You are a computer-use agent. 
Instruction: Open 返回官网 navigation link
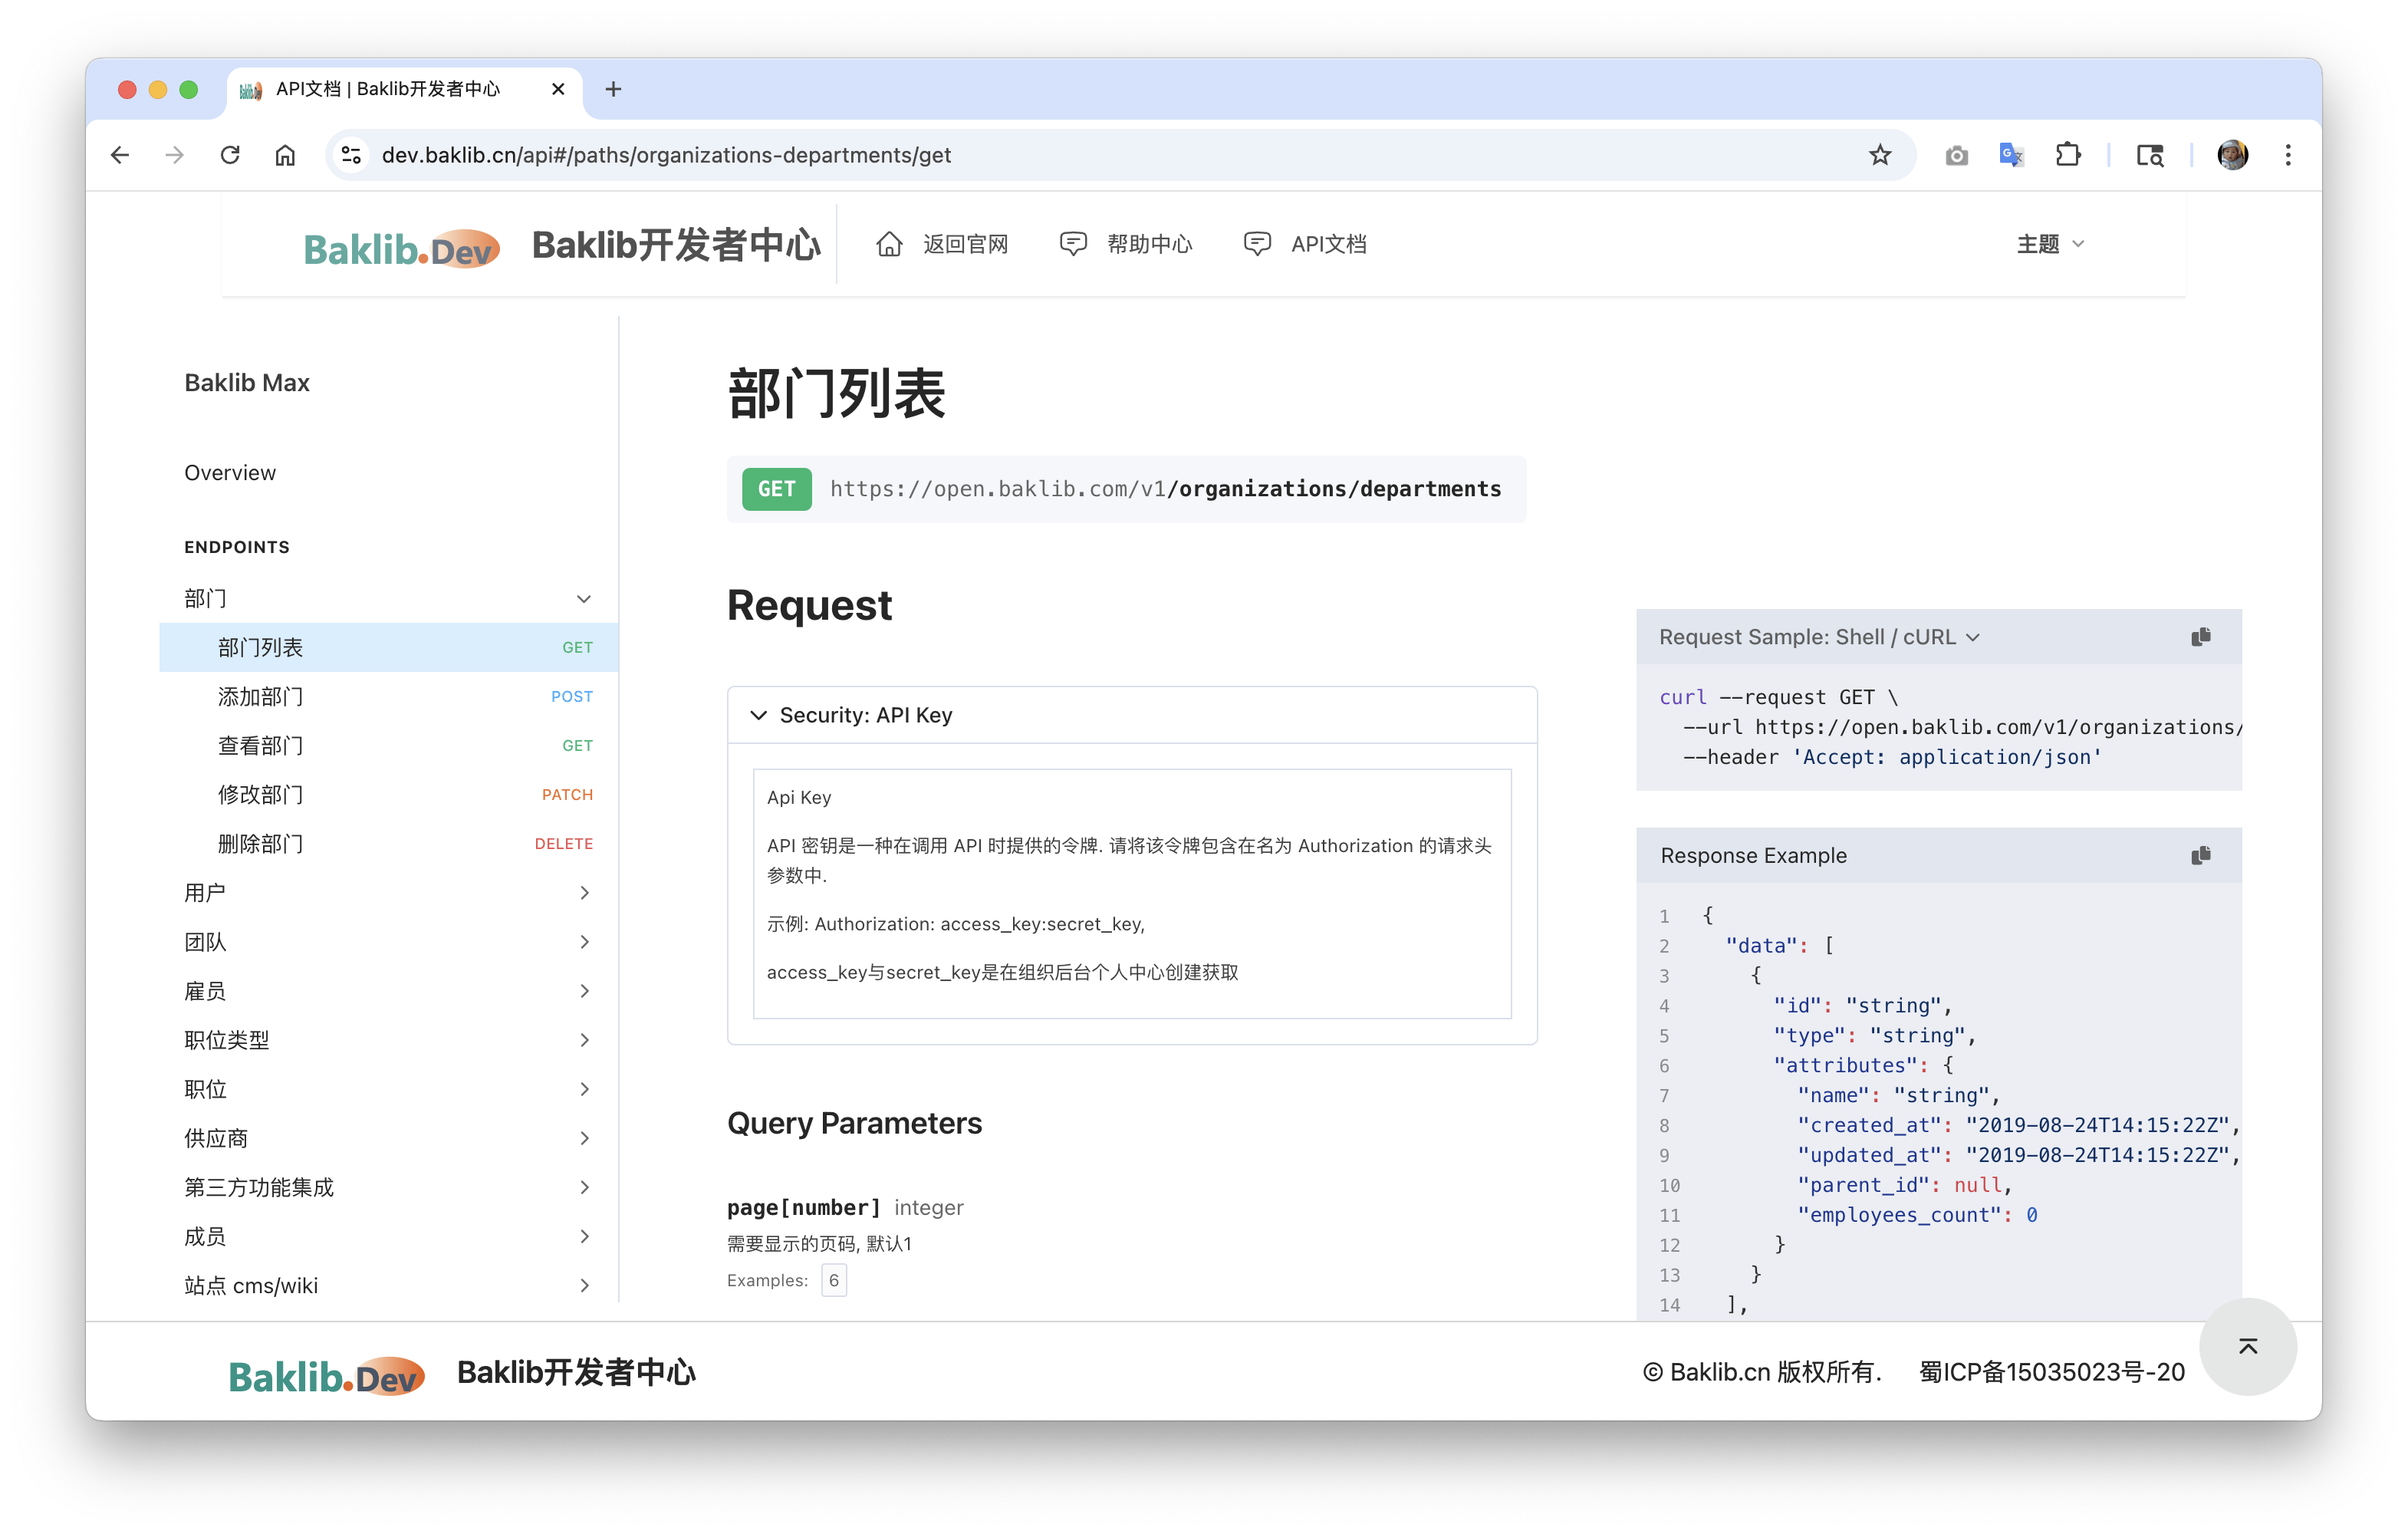point(942,244)
